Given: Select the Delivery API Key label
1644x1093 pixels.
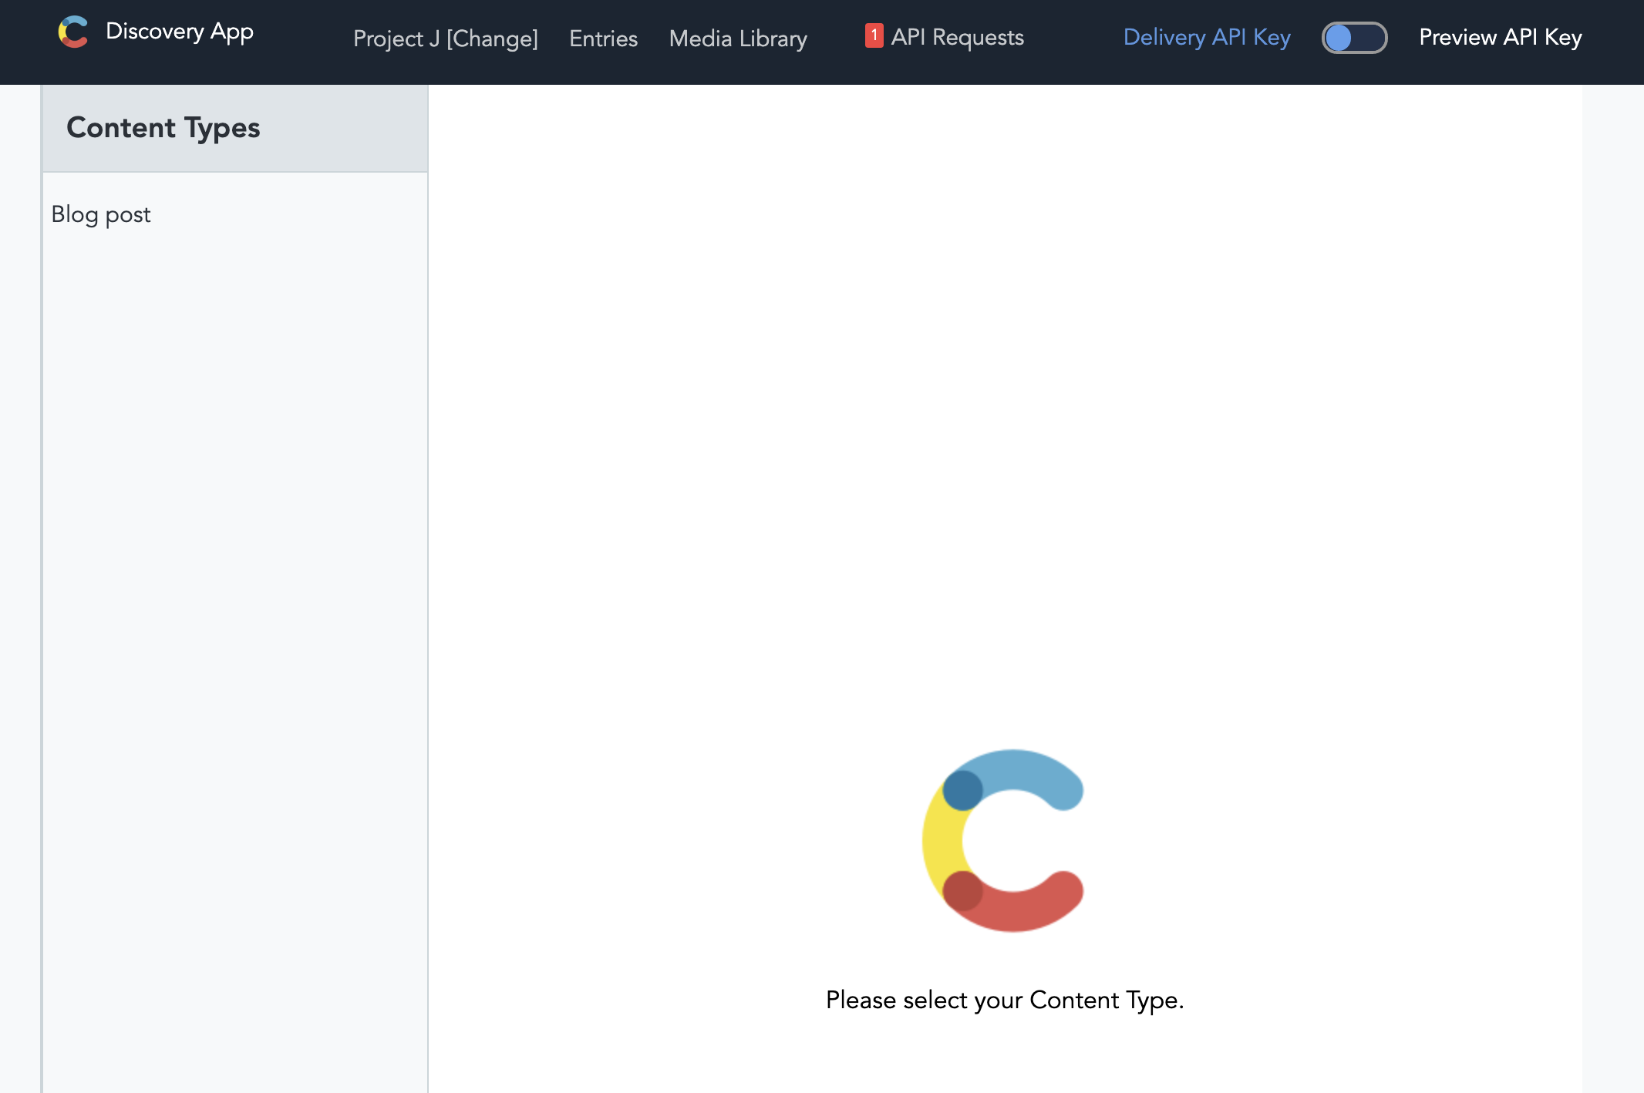Looking at the screenshot, I should pyautogui.click(x=1206, y=37).
